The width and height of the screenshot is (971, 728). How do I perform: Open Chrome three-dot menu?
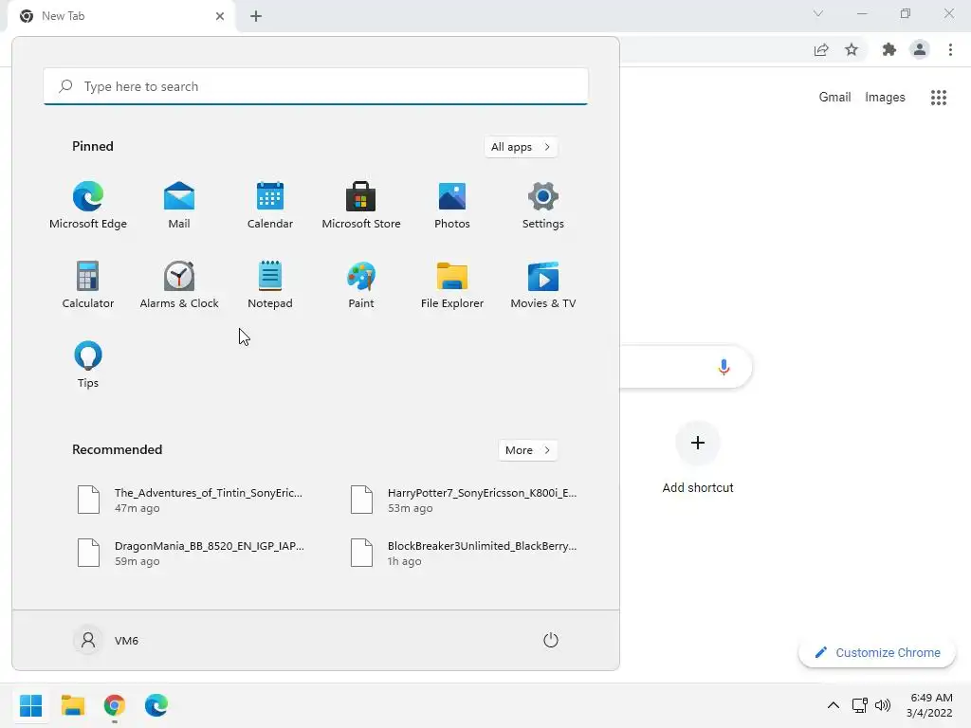point(950,49)
